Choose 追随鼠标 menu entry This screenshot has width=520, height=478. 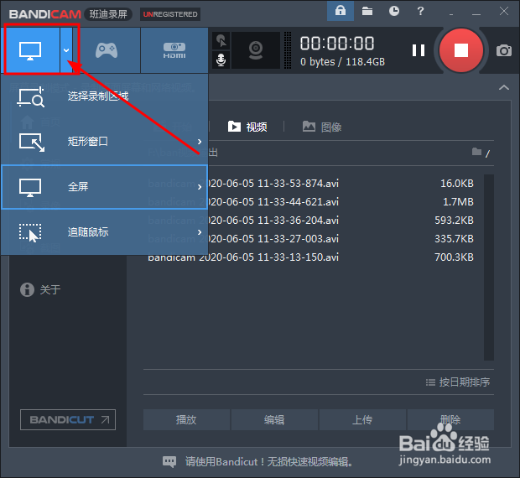coord(105,232)
